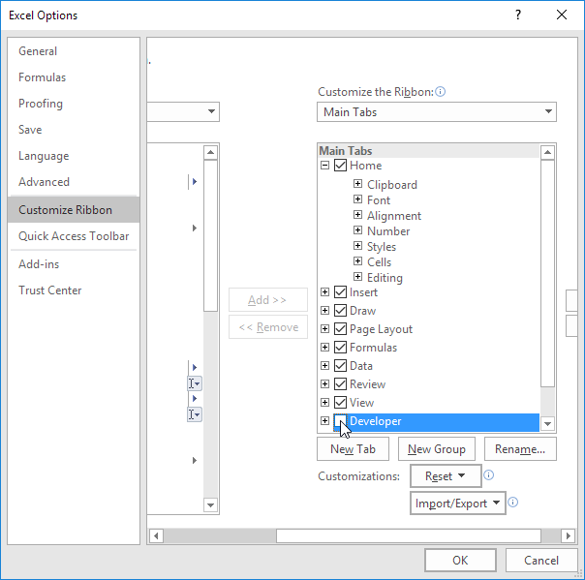Screen dimensions: 585x580
Task: Select the Customize Ribbon category
Action: pyautogui.click(x=74, y=209)
